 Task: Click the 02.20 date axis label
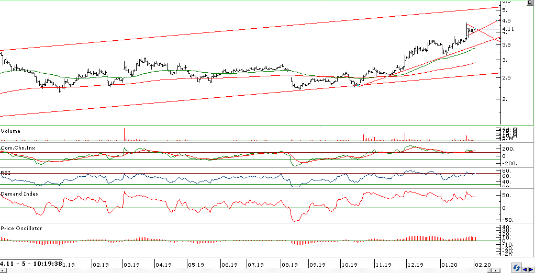pyautogui.click(x=483, y=265)
